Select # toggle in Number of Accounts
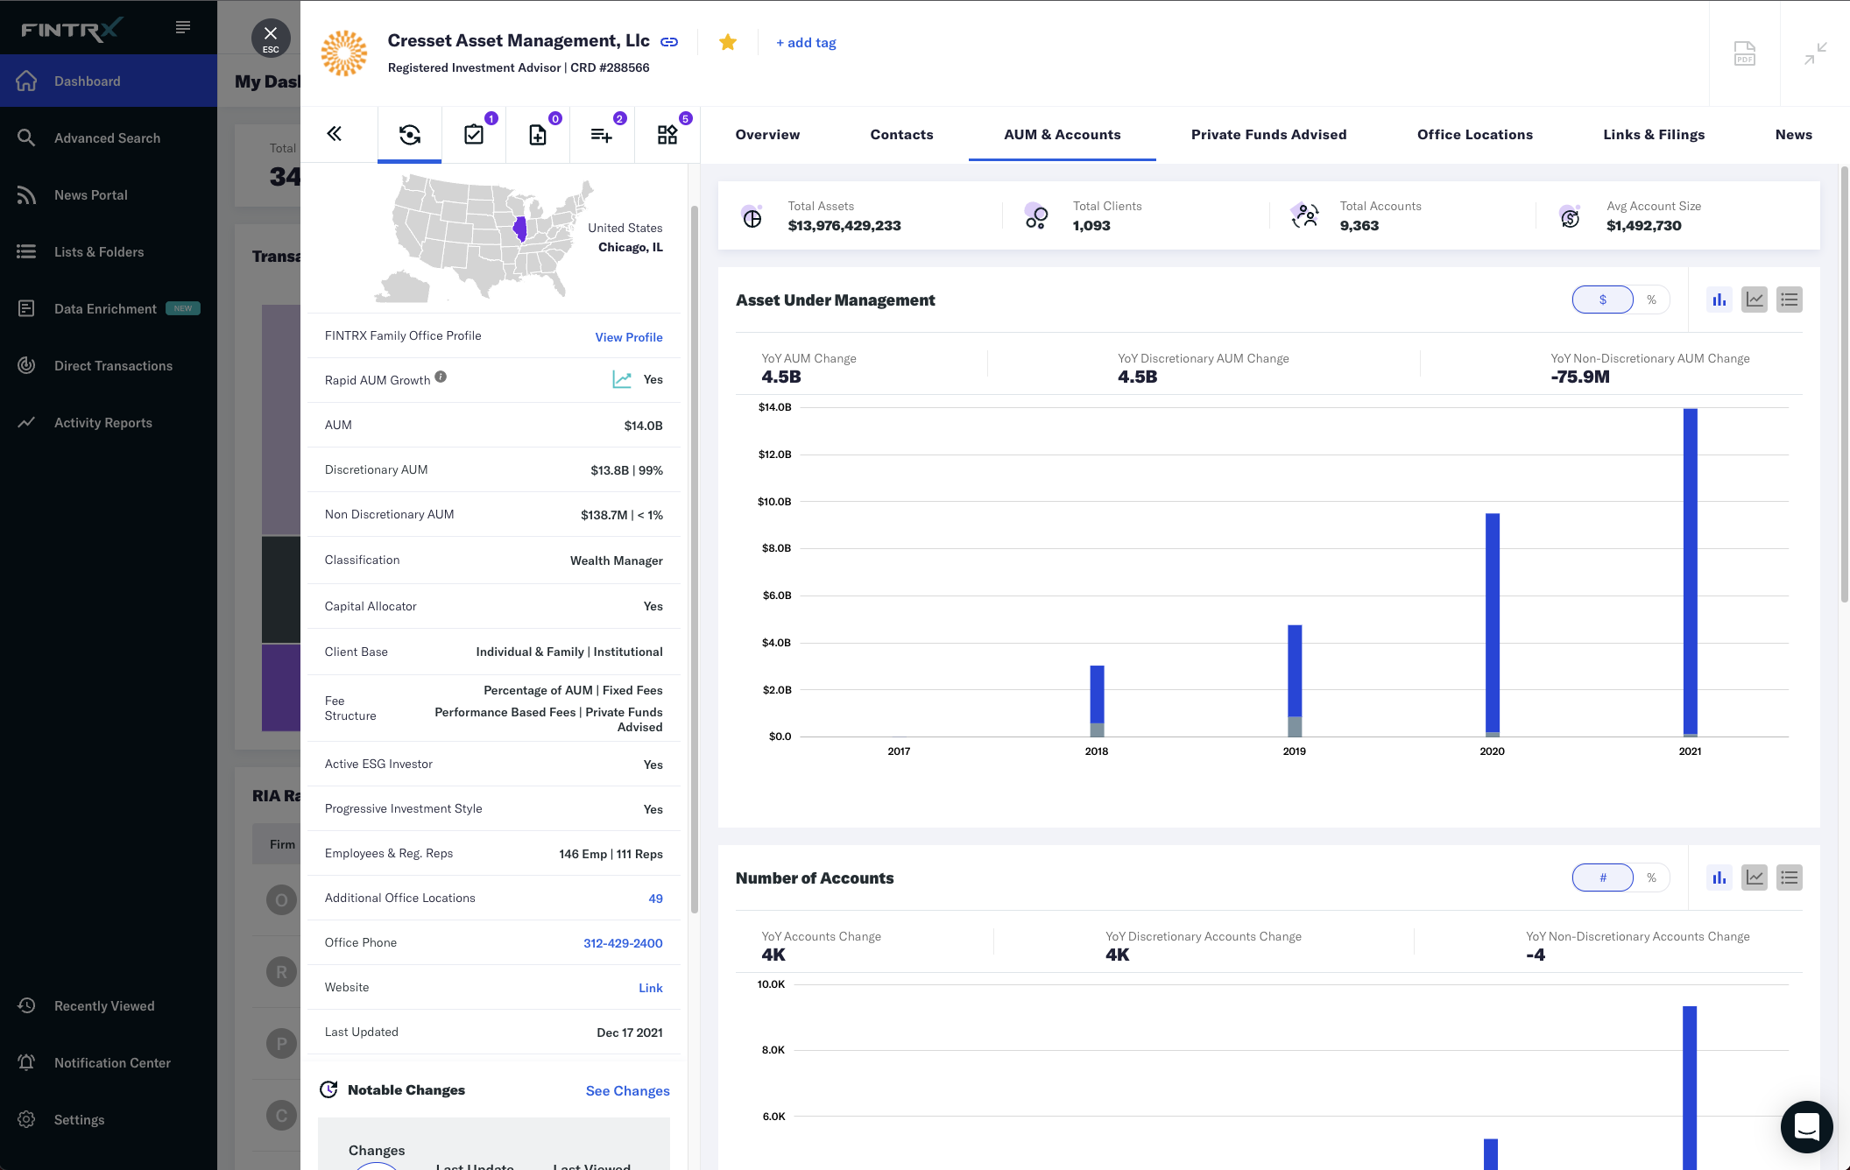This screenshot has height=1170, width=1850. point(1603,877)
